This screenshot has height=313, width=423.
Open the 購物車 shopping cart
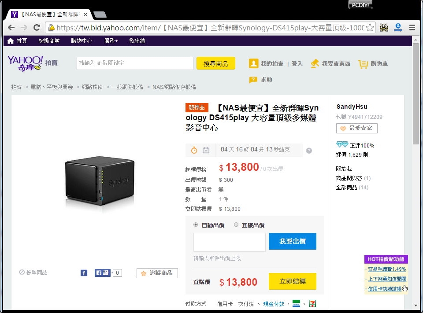(373, 64)
